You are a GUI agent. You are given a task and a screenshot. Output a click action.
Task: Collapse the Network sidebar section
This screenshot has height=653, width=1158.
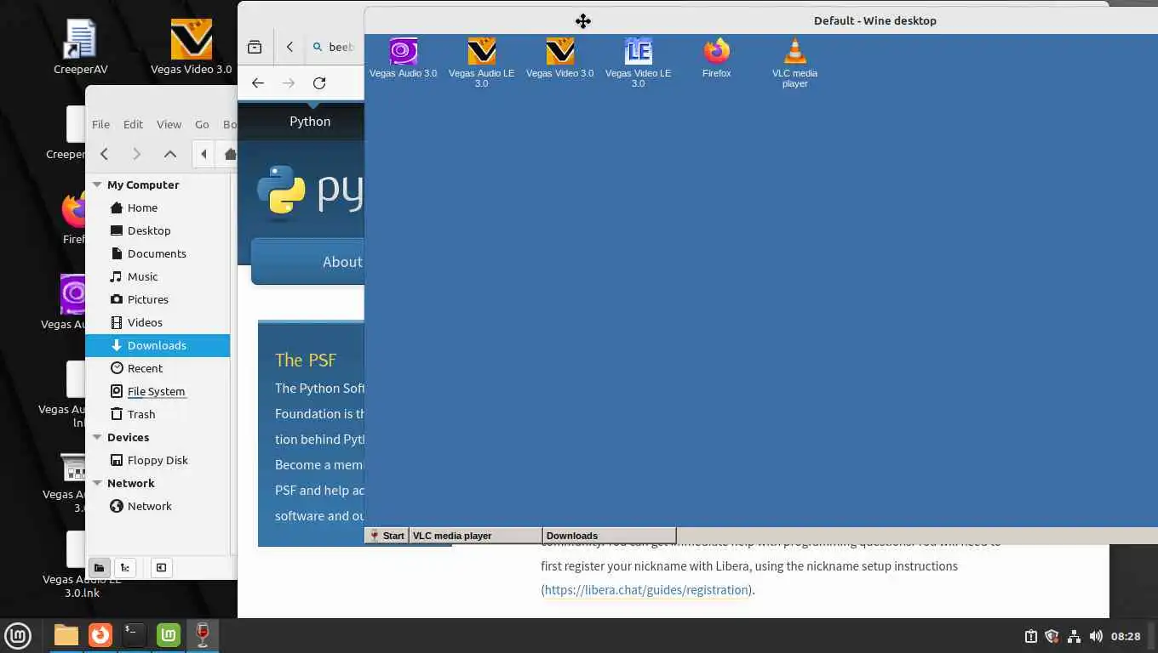click(97, 483)
